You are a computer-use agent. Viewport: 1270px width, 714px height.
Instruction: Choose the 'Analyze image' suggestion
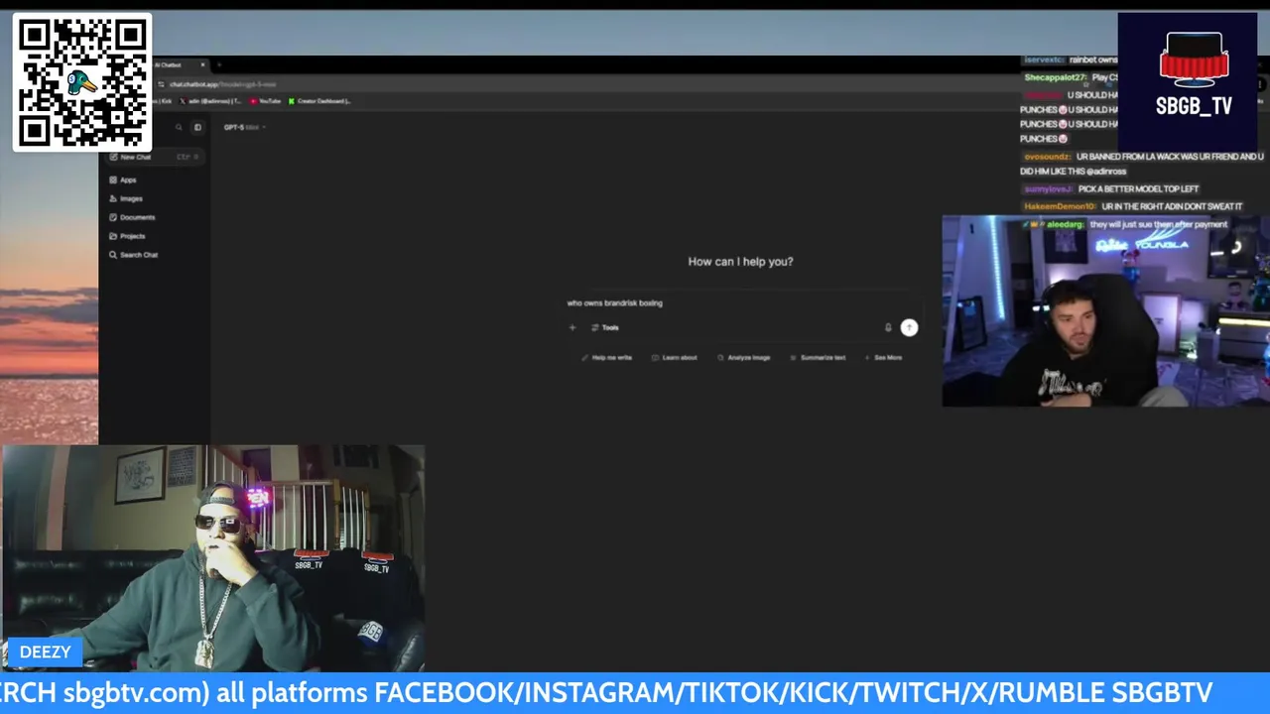point(744,357)
